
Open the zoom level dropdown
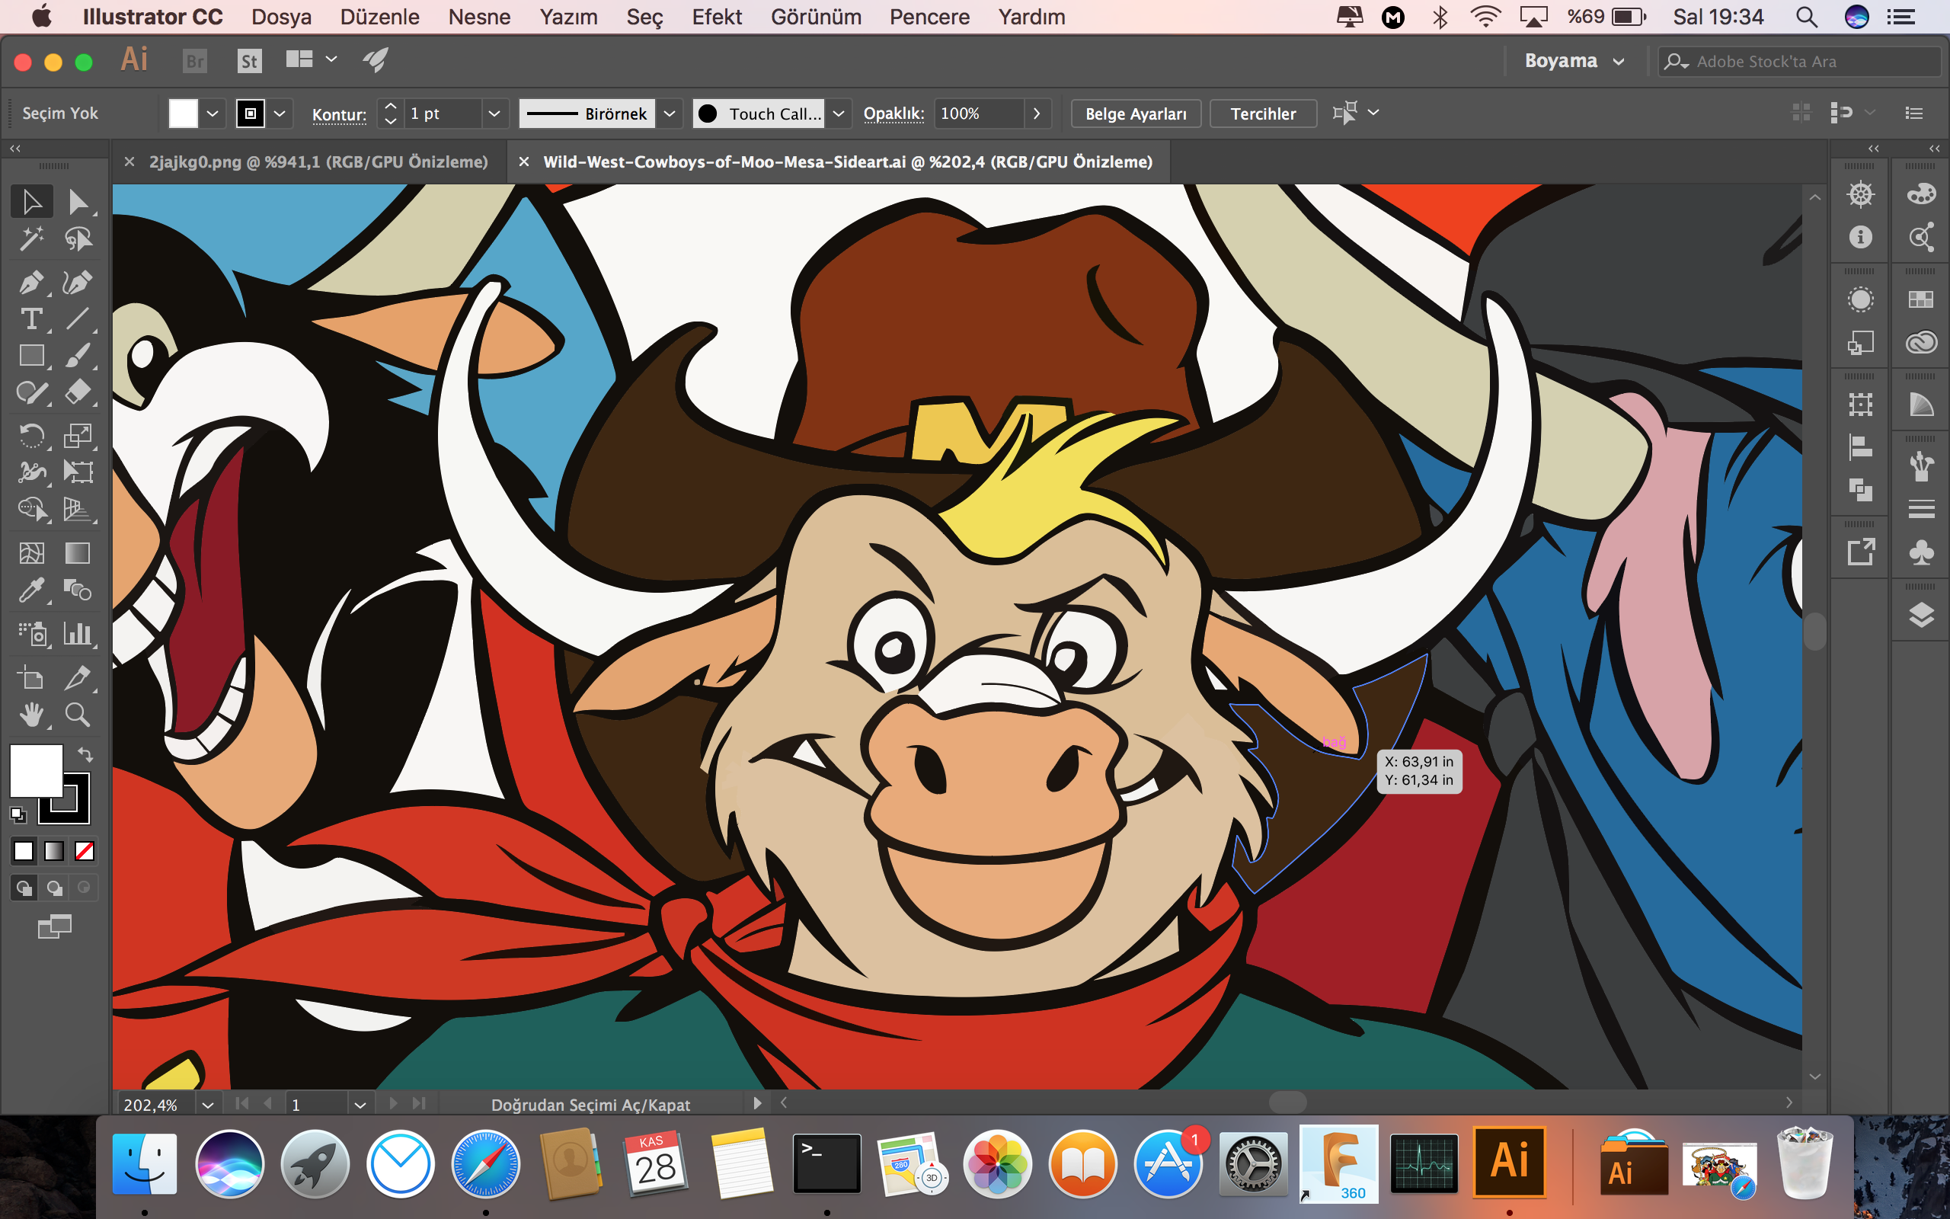[x=208, y=1105]
